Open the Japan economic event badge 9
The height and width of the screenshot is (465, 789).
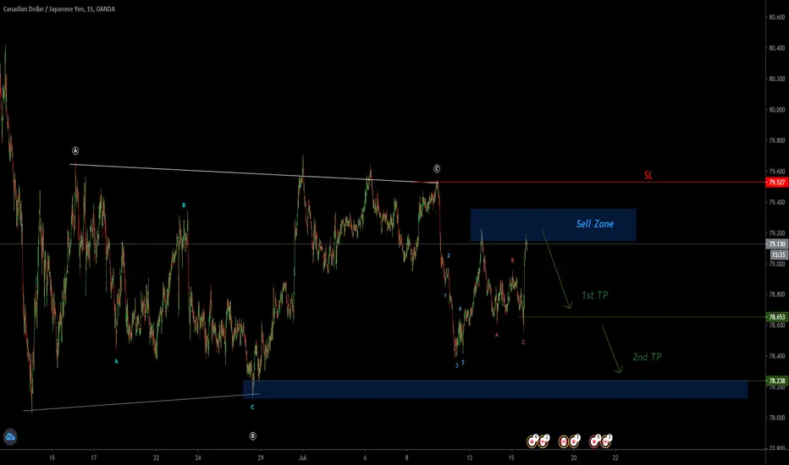594,441
